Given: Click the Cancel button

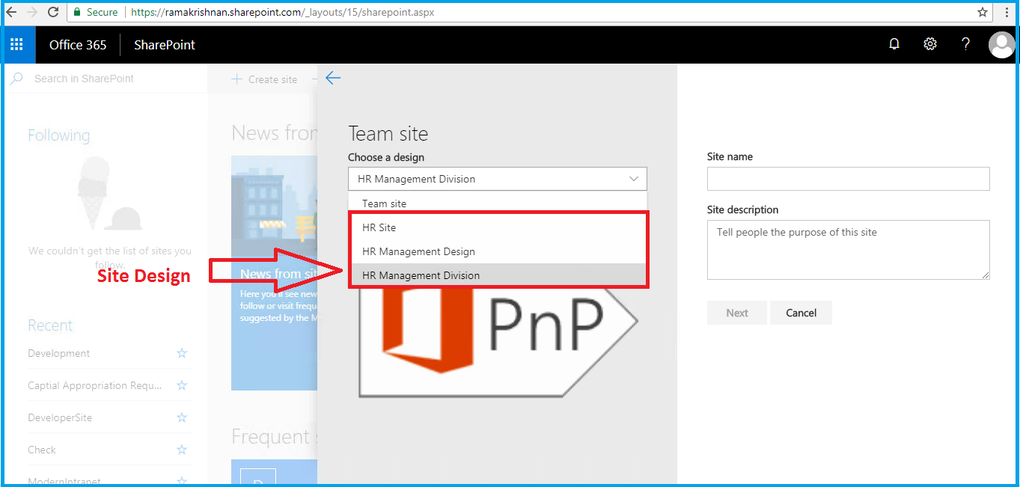Looking at the screenshot, I should point(801,313).
